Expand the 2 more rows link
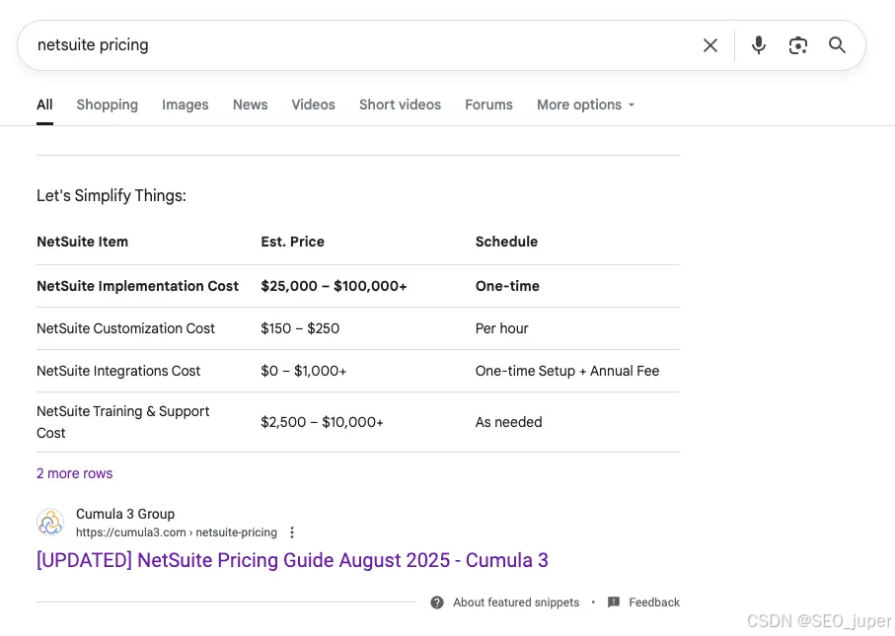Image resolution: width=895 pixels, height=636 pixels. coord(75,473)
